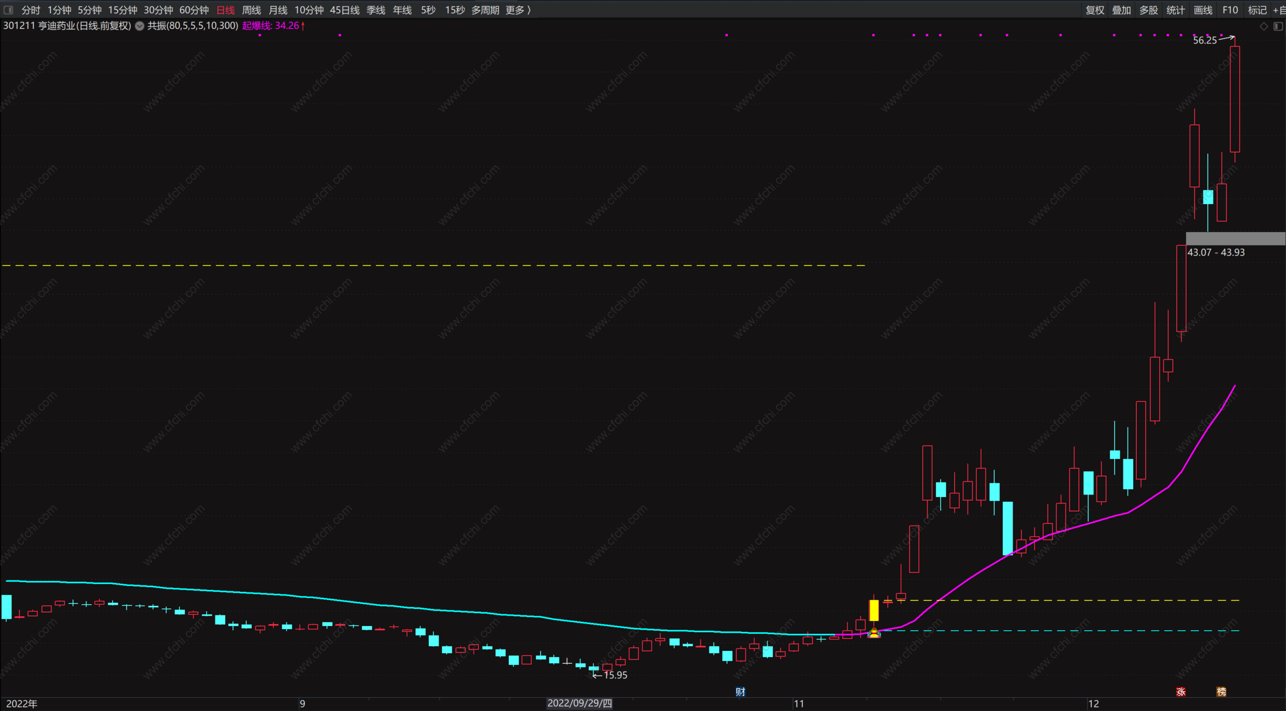
Task: Open the F10 company info
Action: tap(1230, 10)
